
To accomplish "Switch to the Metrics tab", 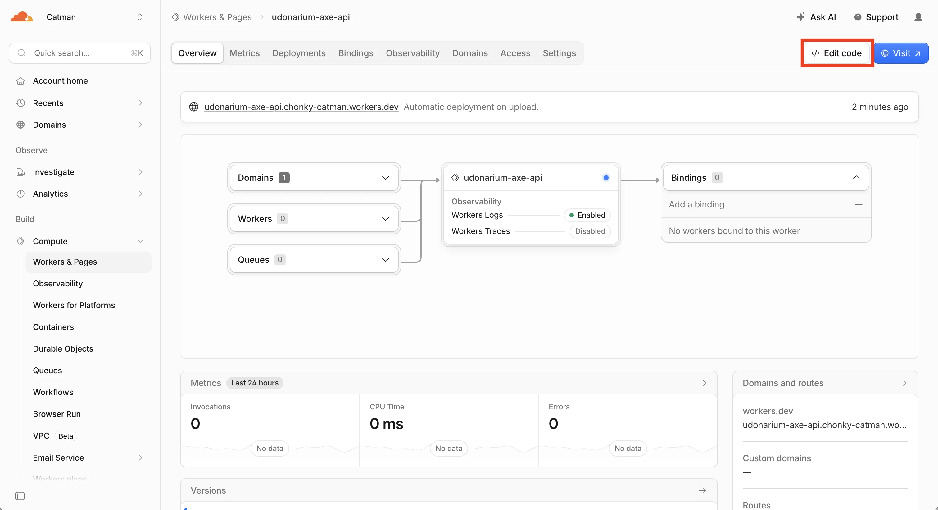I will (x=245, y=53).
